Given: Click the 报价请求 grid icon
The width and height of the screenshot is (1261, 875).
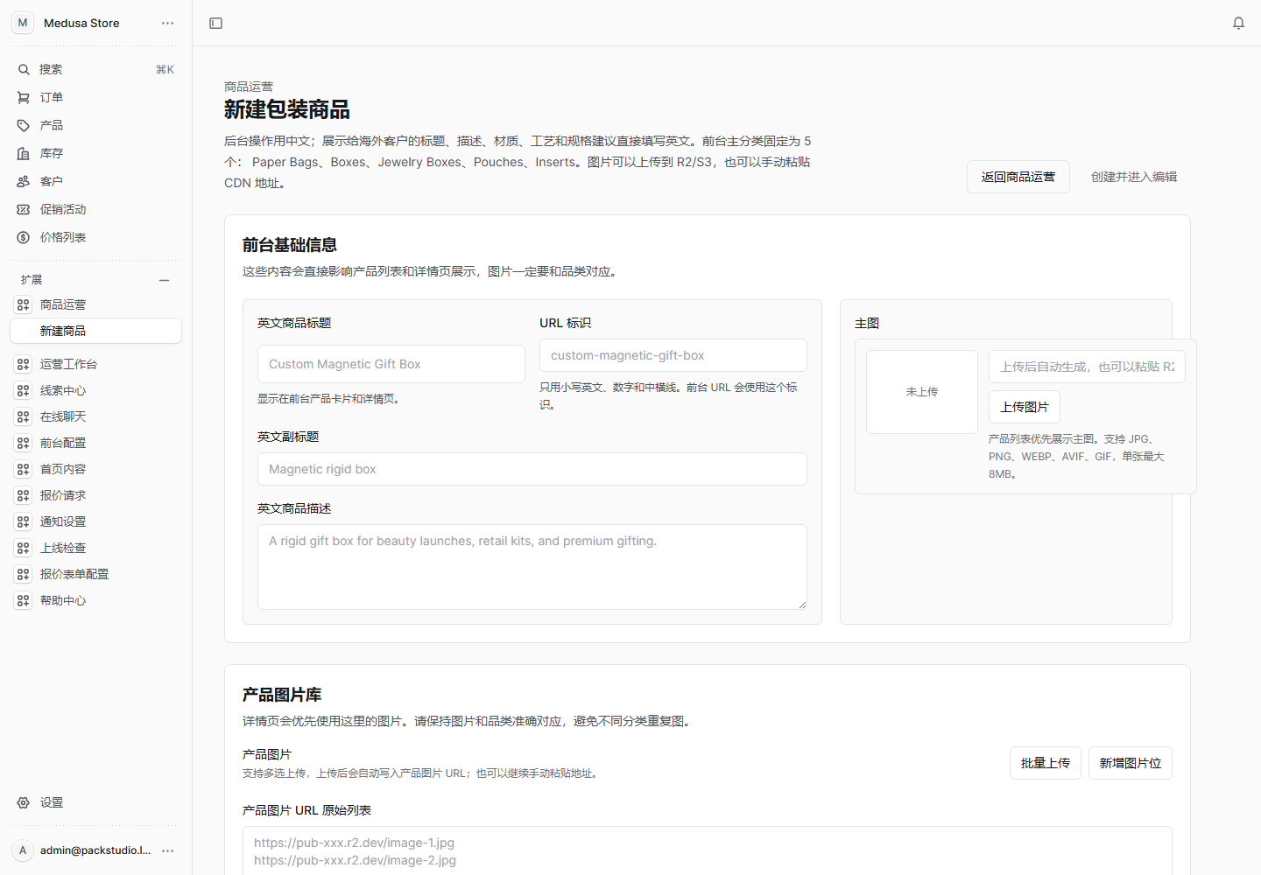Looking at the screenshot, I should click(24, 495).
